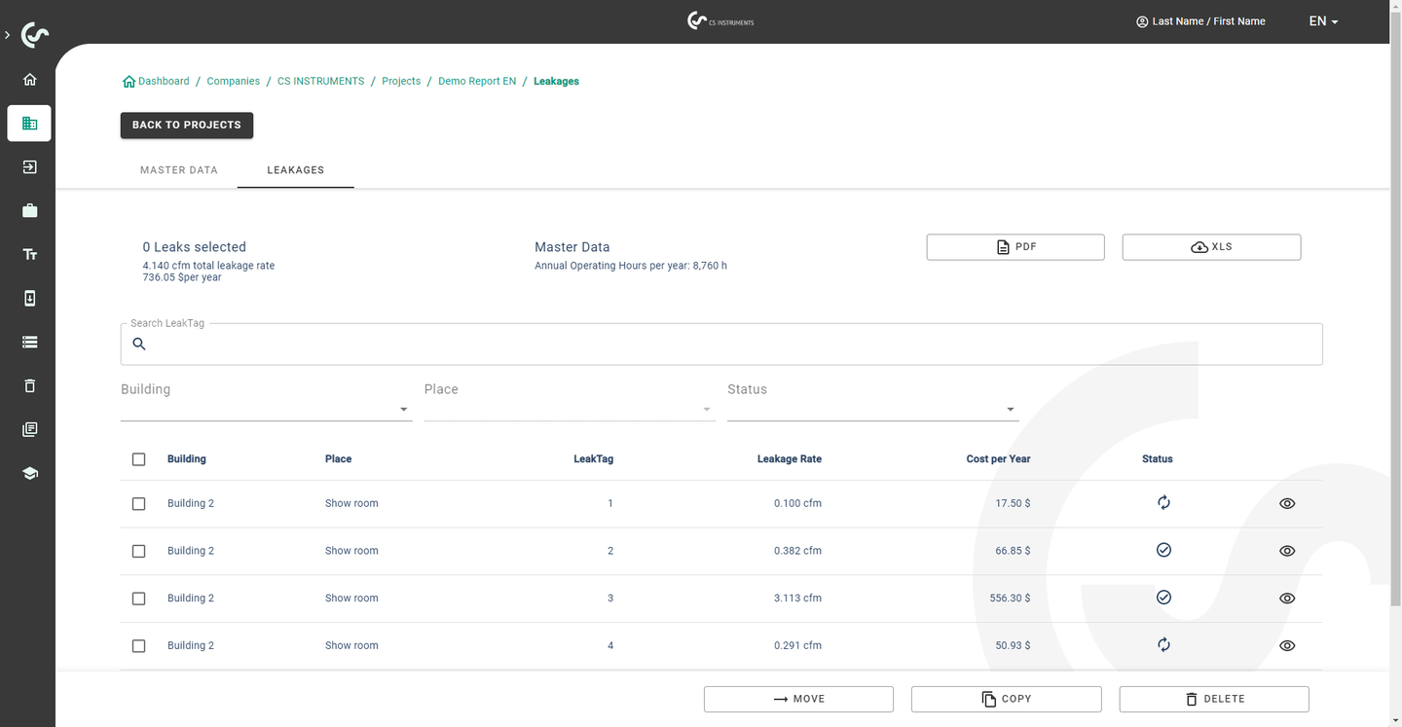Open the Tt text settings sidebar icon
The width and height of the screenshot is (1402, 727).
pos(29,254)
